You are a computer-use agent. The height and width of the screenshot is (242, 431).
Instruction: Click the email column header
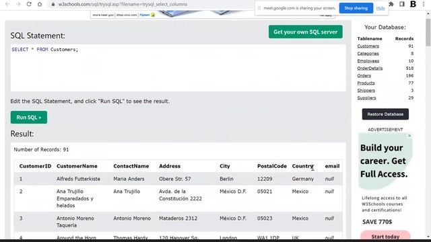point(332,166)
